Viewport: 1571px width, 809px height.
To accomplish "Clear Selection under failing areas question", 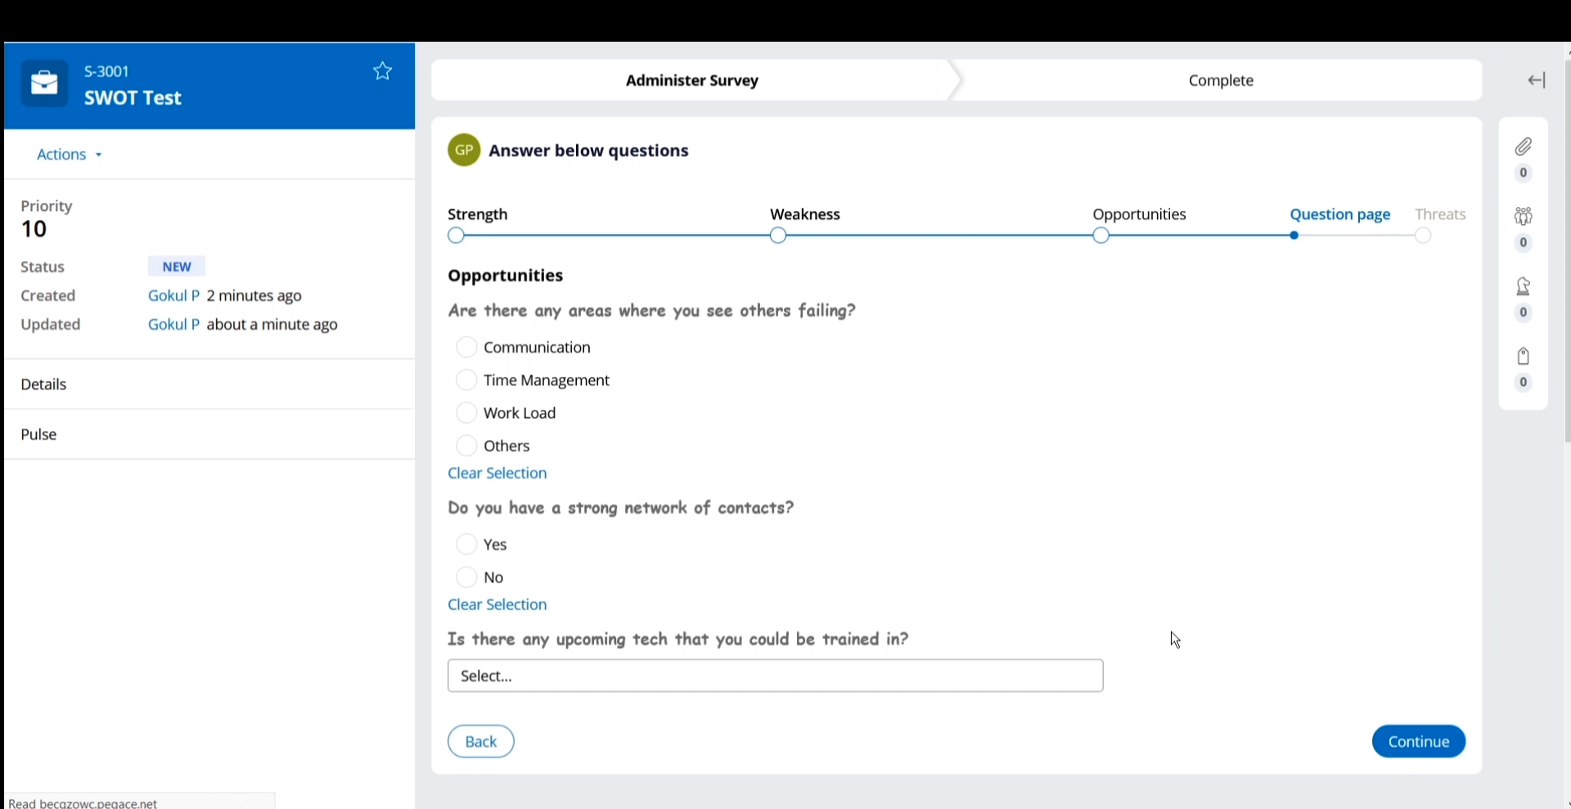I will coord(497,474).
